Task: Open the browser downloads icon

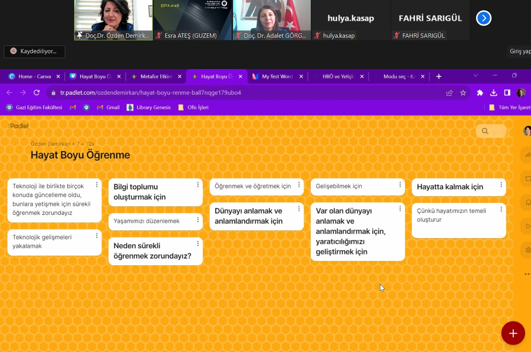Action: click(493, 93)
